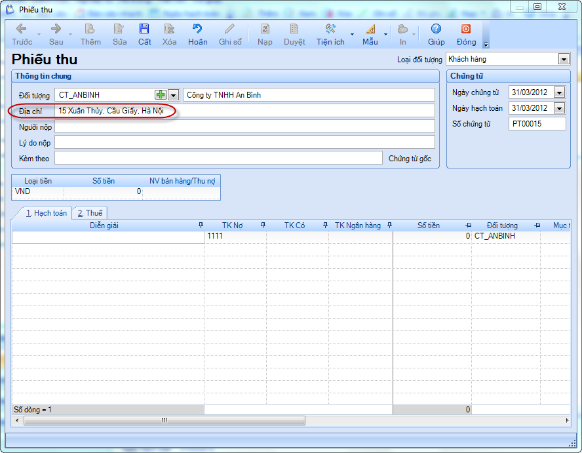
Task: Pin the Diễn giải column
Action: pos(201,225)
